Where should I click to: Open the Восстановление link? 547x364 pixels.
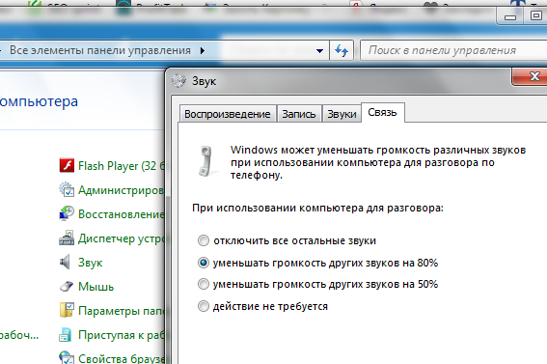click(x=121, y=214)
